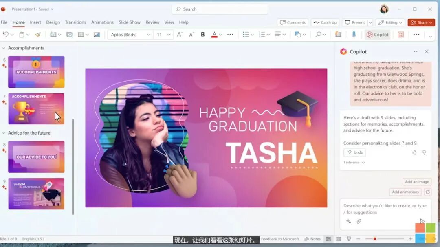Open the Present button dropdown arrow

tap(370, 22)
